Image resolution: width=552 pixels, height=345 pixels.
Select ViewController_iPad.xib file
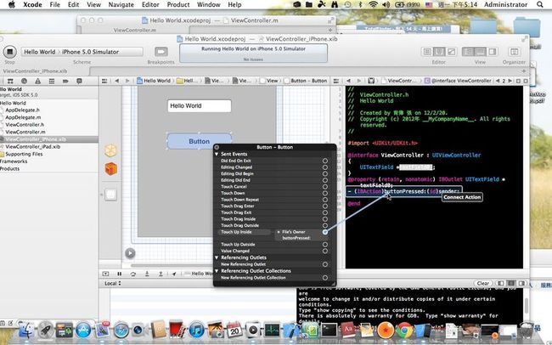(33, 147)
